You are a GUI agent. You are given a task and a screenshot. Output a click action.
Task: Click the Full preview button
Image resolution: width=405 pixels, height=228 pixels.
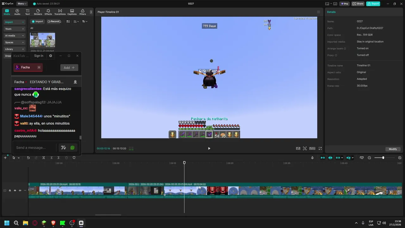(x=298, y=148)
